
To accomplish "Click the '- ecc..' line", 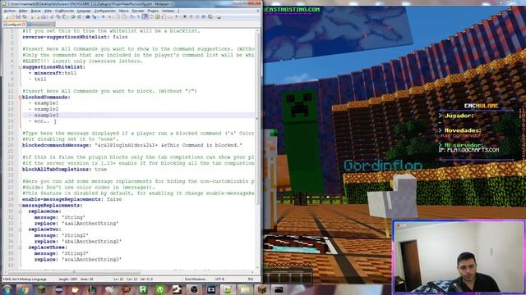I will tap(39, 121).
